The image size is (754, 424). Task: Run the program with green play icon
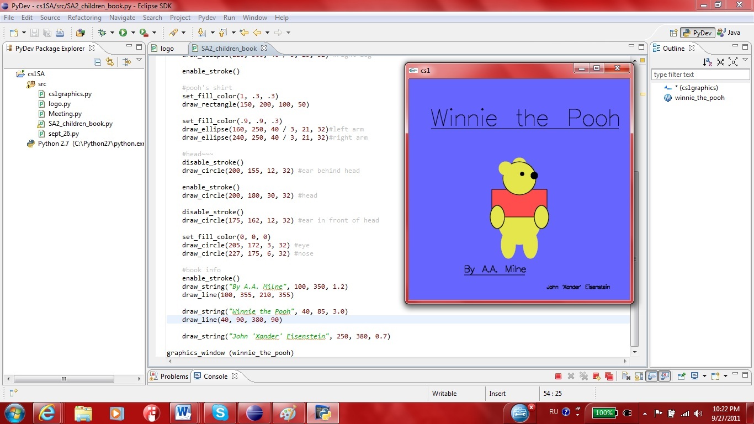pyautogui.click(x=123, y=33)
